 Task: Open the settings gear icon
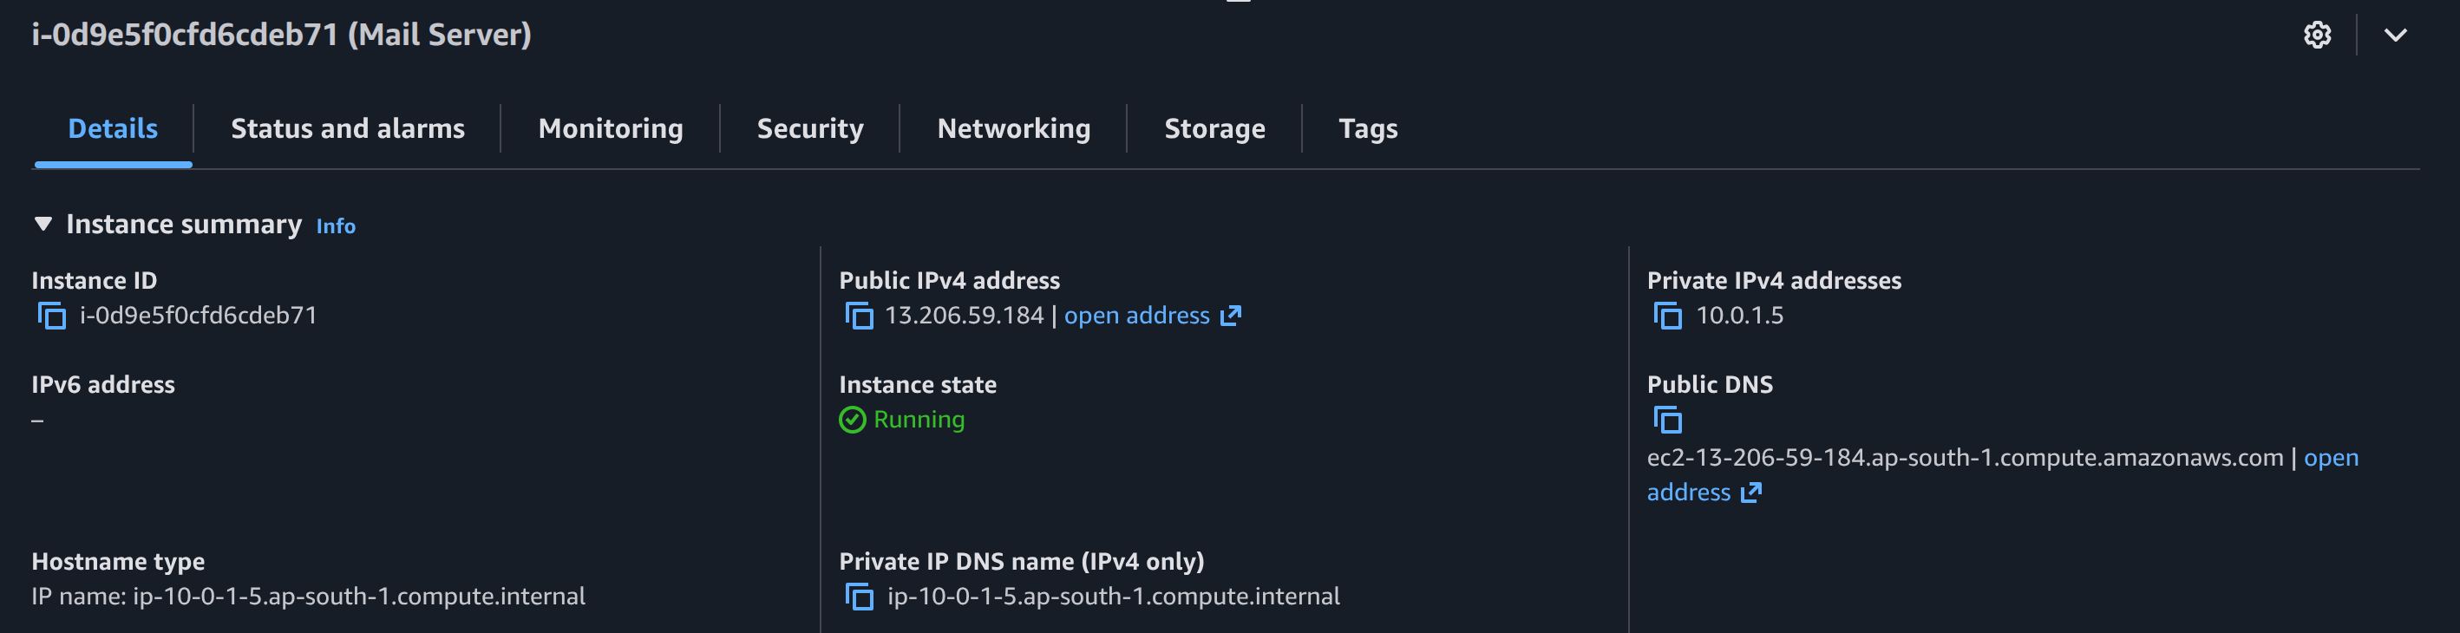(2318, 35)
